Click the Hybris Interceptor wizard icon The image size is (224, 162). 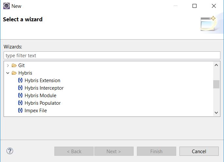pyautogui.click(x=20, y=88)
